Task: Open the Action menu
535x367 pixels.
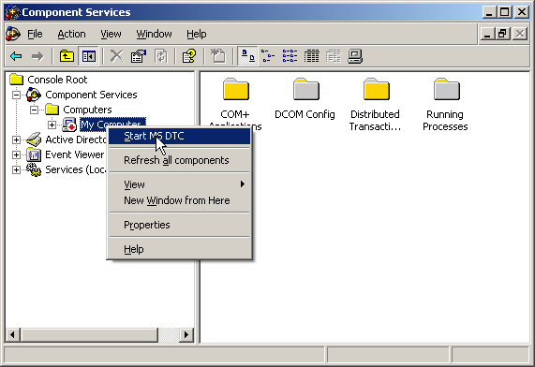Action: tap(71, 34)
